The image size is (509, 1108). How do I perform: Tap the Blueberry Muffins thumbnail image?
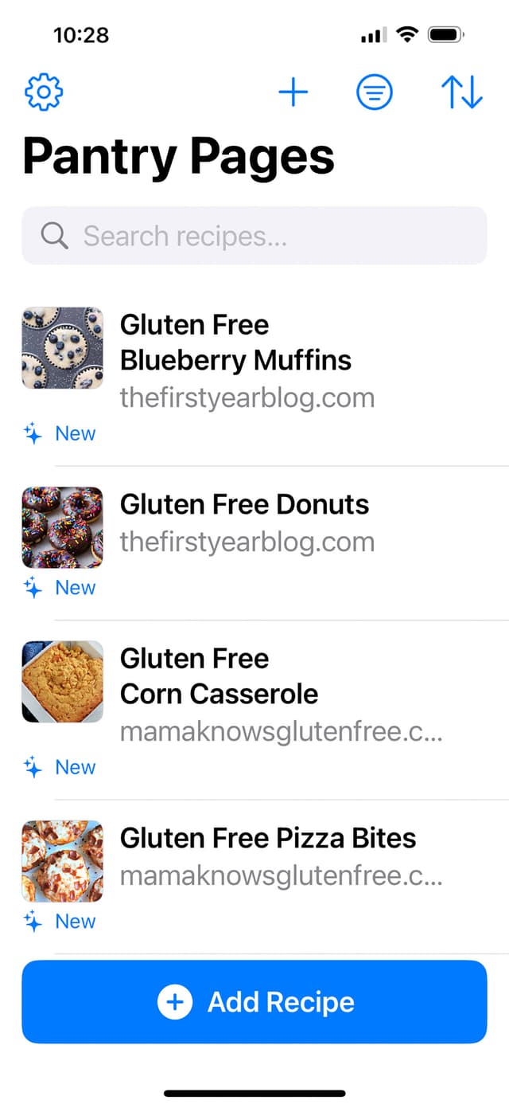click(62, 347)
